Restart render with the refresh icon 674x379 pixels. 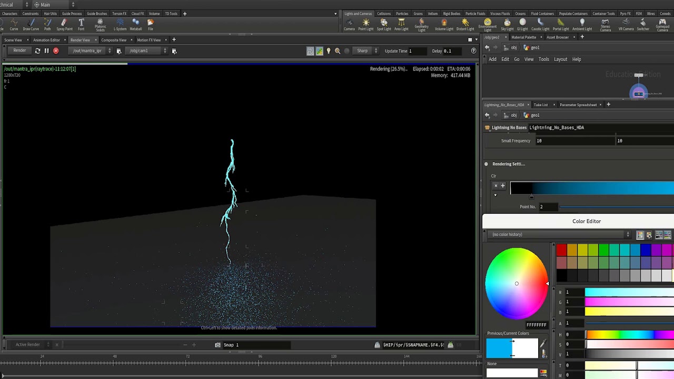point(37,51)
